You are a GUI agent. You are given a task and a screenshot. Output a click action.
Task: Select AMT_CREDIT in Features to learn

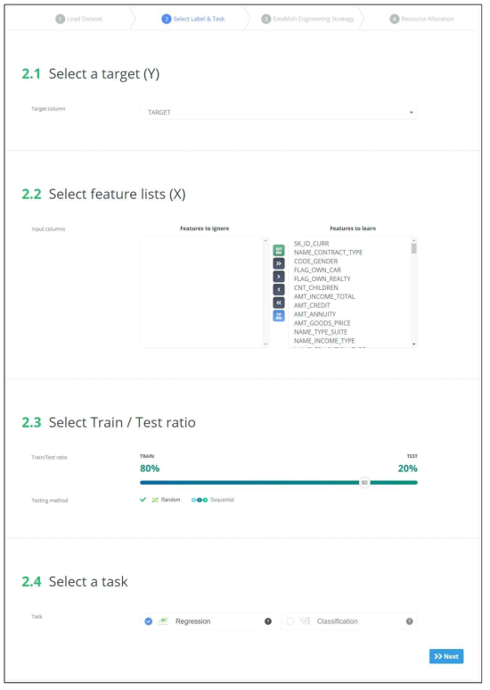coord(312,305)
